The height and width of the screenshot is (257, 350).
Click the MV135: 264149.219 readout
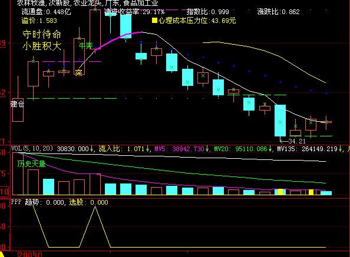click(308, 149)
